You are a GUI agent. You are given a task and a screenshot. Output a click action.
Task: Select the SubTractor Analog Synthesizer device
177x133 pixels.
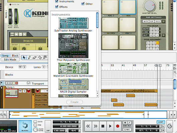[73, 25]
